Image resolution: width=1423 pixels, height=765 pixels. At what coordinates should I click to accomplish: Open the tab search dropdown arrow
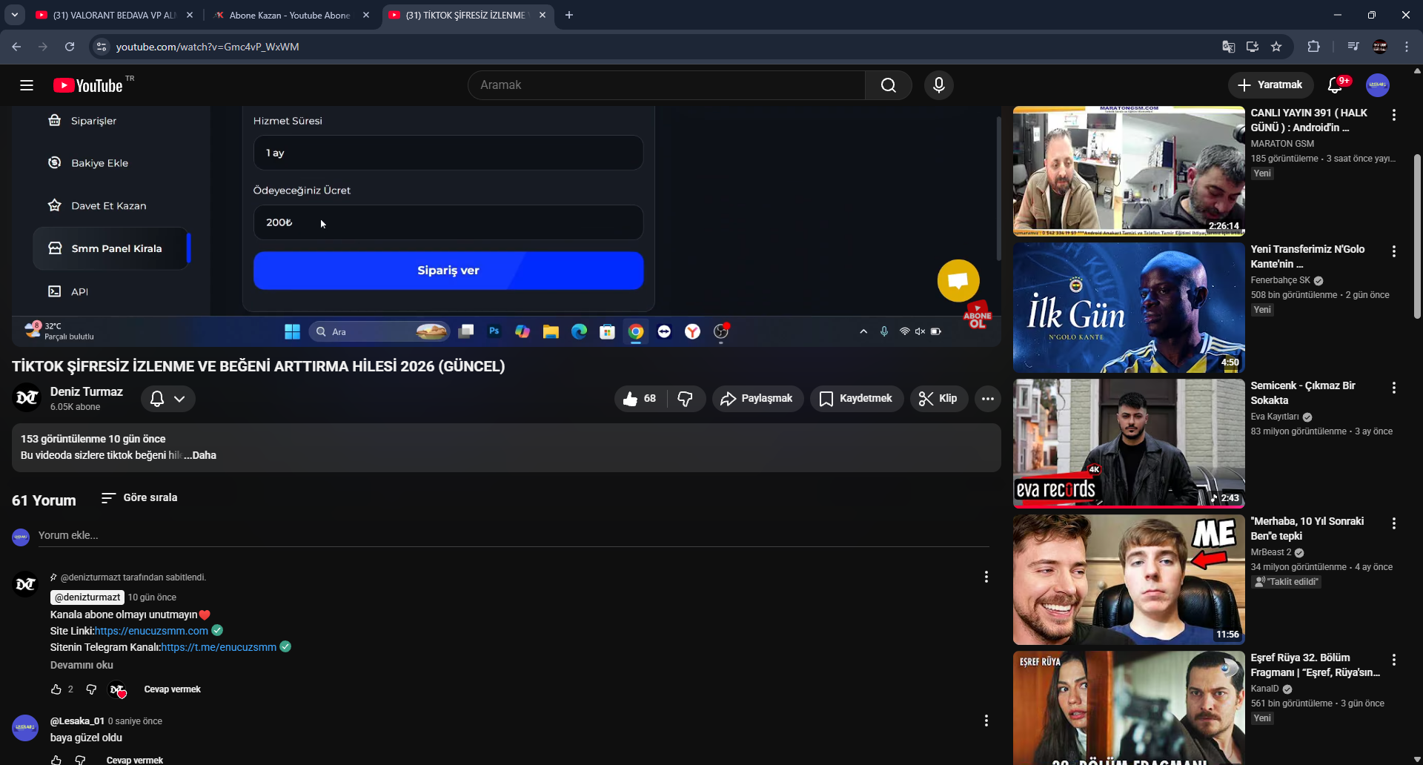click(x=14, y=15)
